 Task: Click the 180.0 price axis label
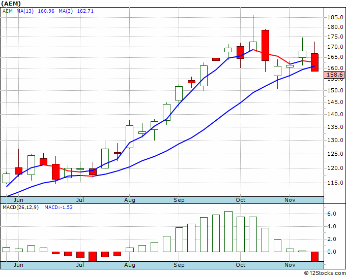(x=335, y=27)
